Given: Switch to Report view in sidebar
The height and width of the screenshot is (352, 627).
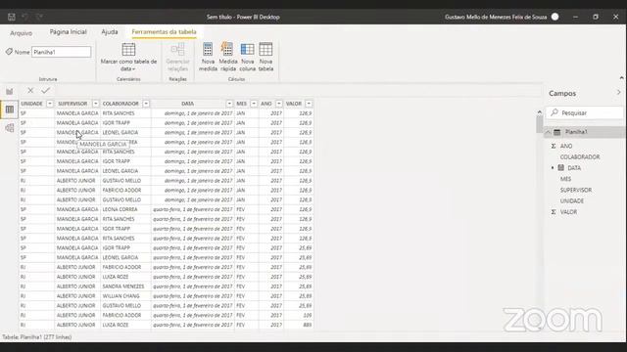Looking at the screenshot, I should (x=10, y=91).
